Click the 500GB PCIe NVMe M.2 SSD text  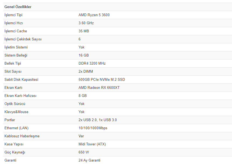tap(102, 79)
